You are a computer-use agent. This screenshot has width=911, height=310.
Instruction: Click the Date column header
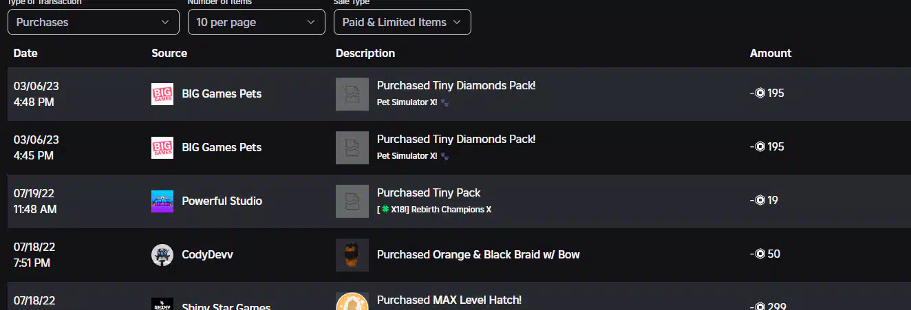(25, 53)
